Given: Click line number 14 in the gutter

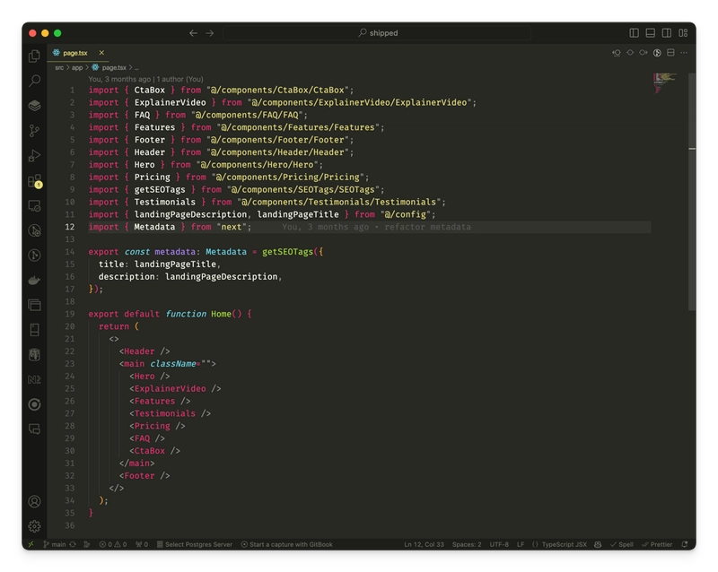Looking at the screenshot, I should point(70,252).
